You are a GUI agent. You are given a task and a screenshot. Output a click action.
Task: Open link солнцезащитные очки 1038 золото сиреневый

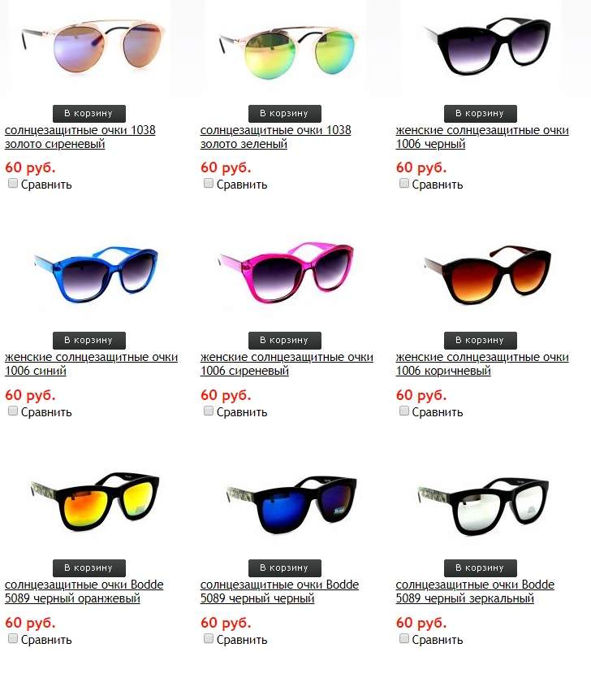point(80,137)
